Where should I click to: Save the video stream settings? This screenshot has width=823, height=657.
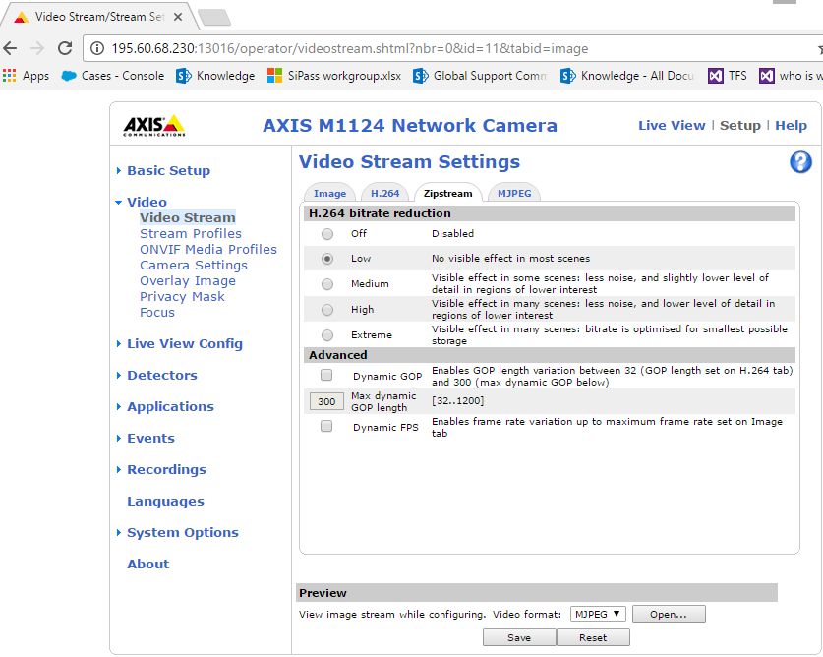pyautogui.click(x=519, y=636)
